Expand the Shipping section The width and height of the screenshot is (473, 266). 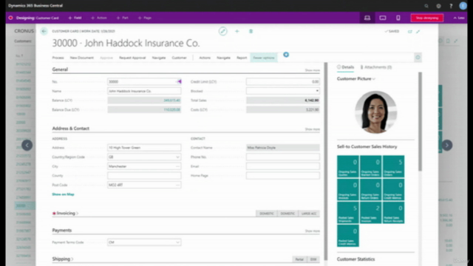point(63,259)
